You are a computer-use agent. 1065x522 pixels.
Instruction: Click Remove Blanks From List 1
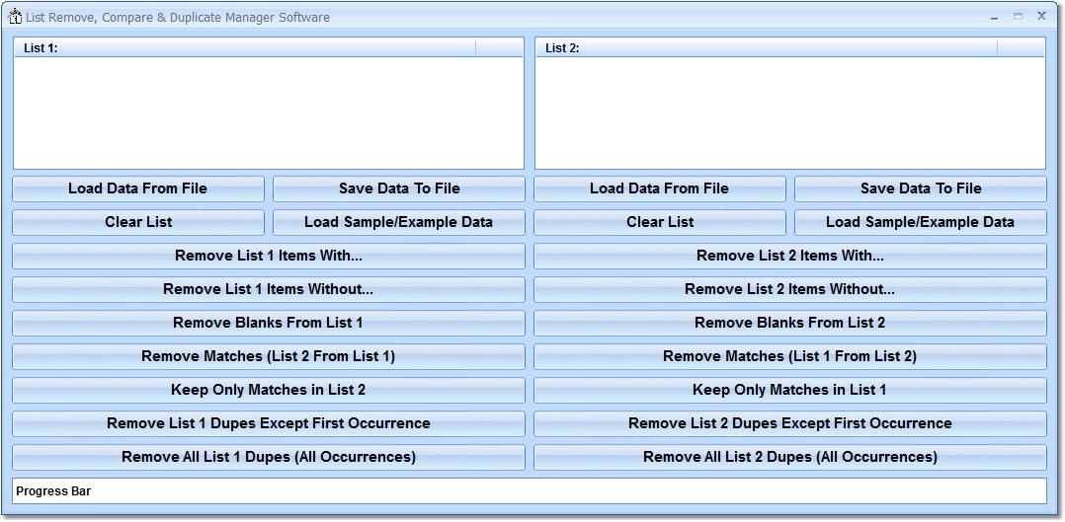[x=269, y=323]
